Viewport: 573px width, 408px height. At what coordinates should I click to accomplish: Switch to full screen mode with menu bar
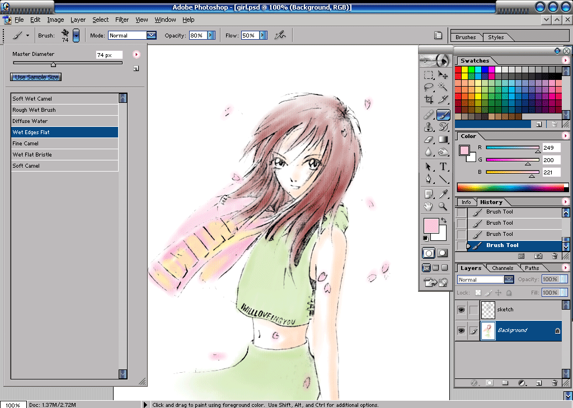tap(435, 268)
